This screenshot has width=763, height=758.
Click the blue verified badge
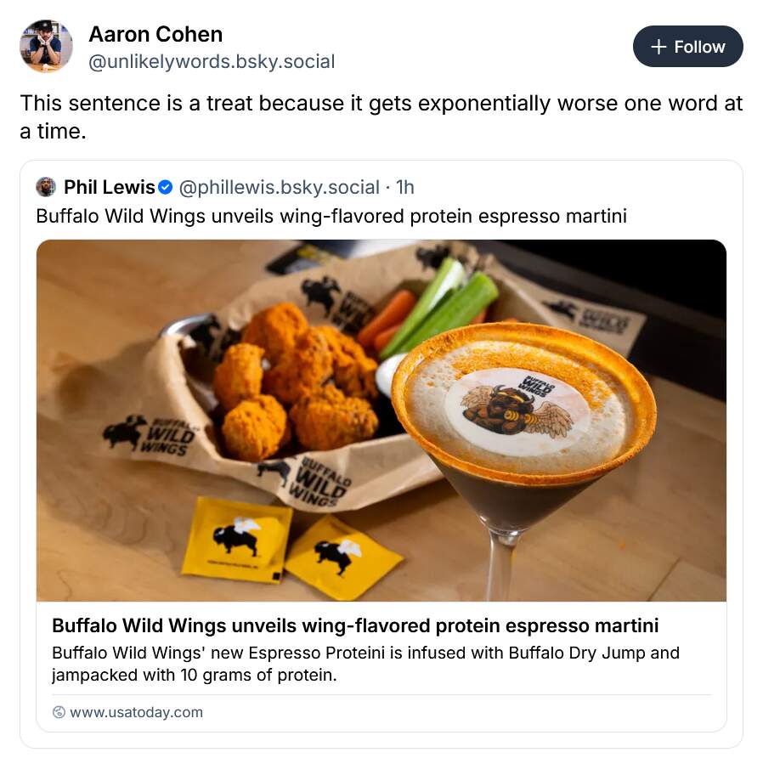point(167,187)
